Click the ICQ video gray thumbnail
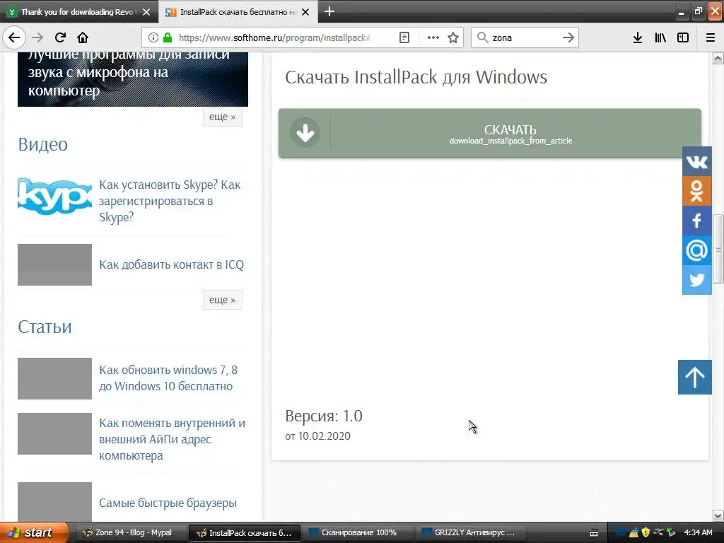 (54, 264)
